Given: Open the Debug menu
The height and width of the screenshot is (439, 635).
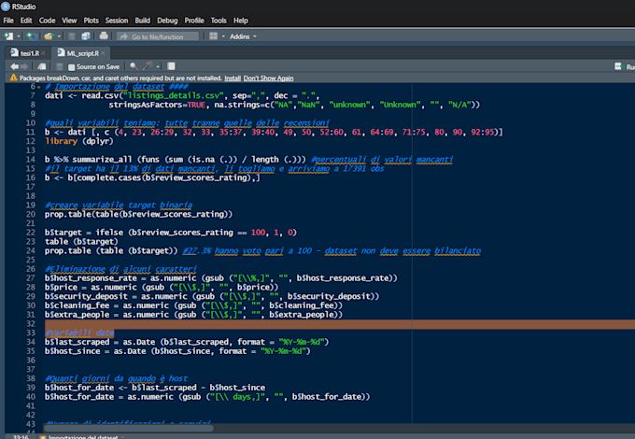Looking at the screenshot, I should [x=167, y=21].
